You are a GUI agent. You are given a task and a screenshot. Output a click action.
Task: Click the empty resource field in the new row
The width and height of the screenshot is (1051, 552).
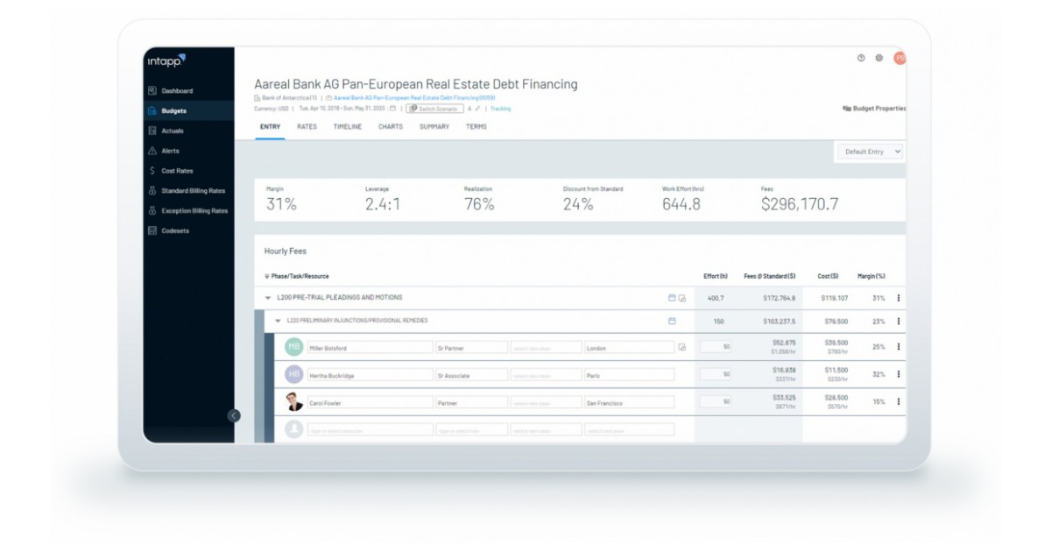pos(370,429)
